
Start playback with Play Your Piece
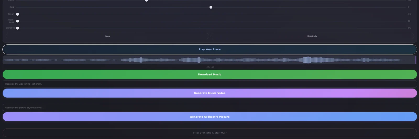tap(210, 49)
